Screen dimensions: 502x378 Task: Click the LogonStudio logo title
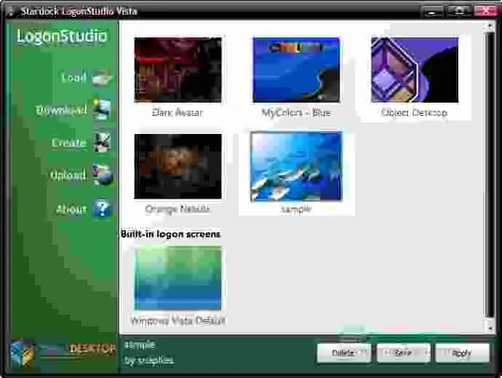[62, 36]
